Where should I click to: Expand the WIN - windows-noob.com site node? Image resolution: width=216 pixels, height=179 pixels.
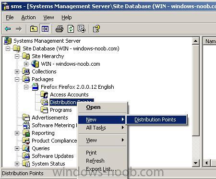(x=26, y=64)
